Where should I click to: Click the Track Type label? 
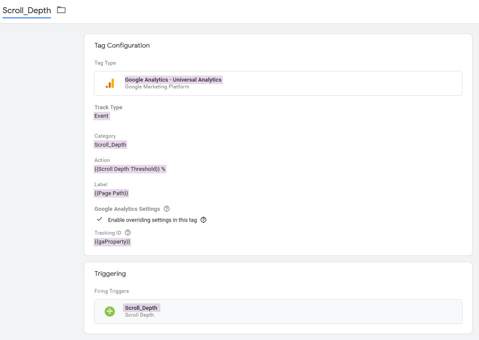pos(108,107)
